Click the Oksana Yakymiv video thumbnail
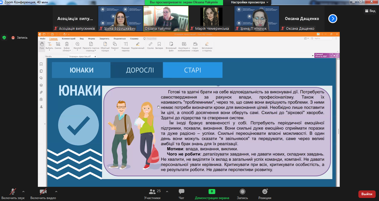 tap(166, 18)
